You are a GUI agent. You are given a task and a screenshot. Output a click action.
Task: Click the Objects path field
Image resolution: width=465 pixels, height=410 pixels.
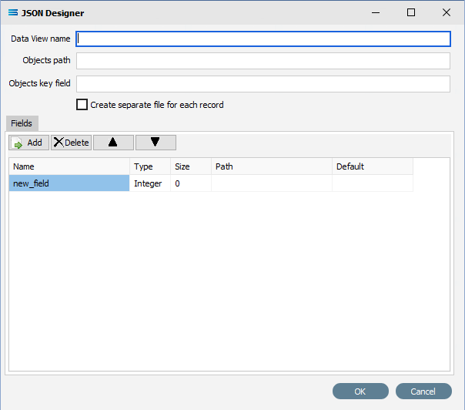(263, 61)
